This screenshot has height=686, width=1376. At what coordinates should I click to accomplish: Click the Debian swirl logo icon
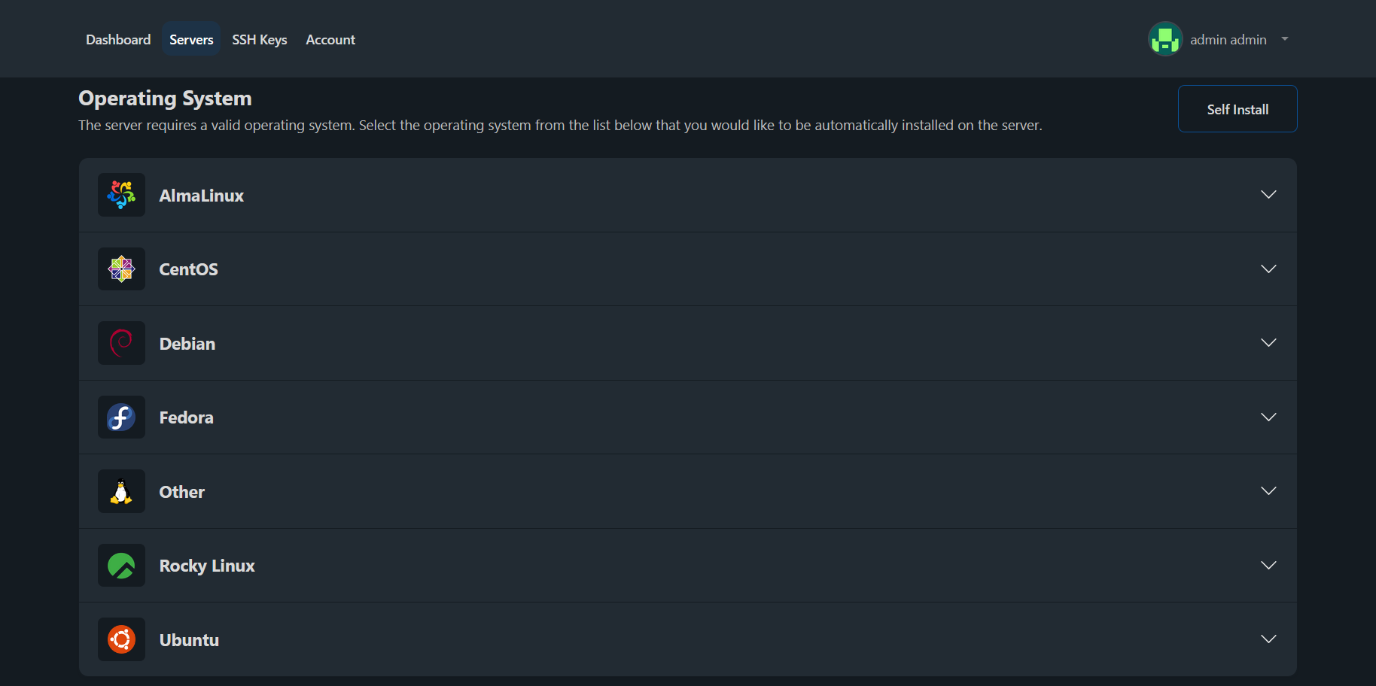click(x=121, y=343)
